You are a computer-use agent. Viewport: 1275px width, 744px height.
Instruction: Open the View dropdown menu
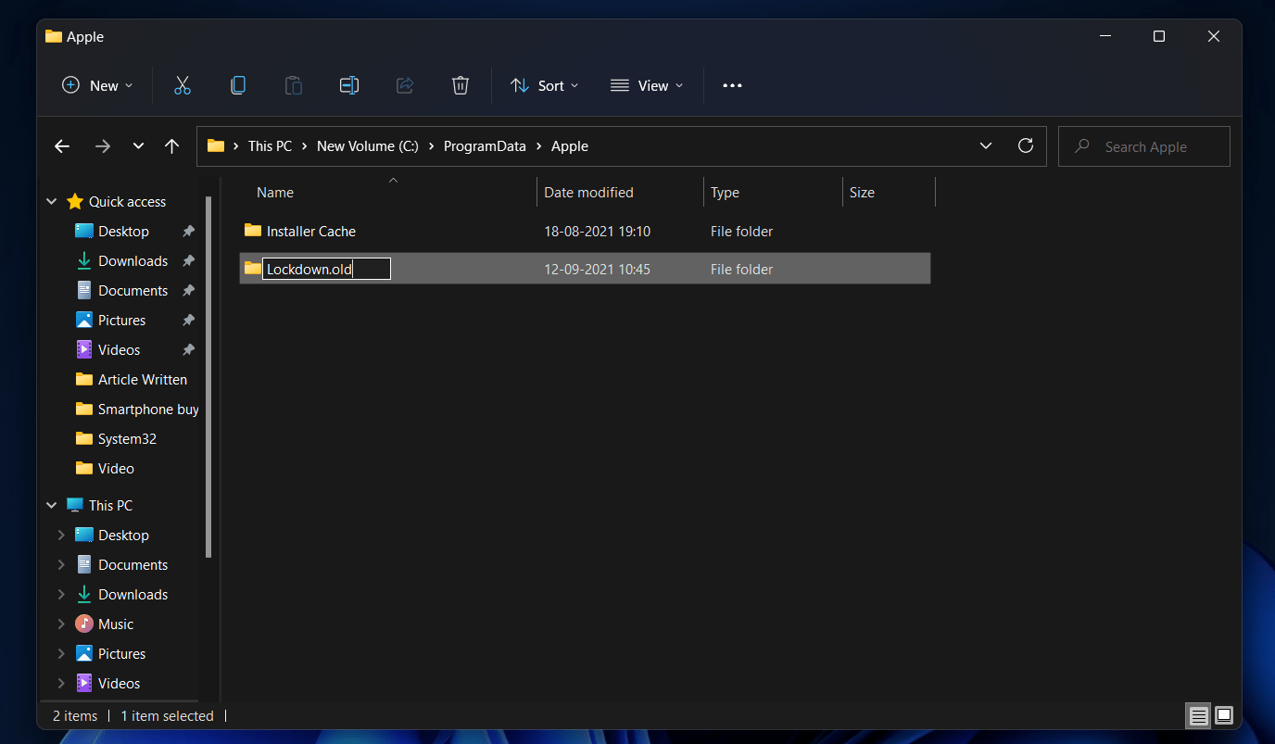coord(647,85)
